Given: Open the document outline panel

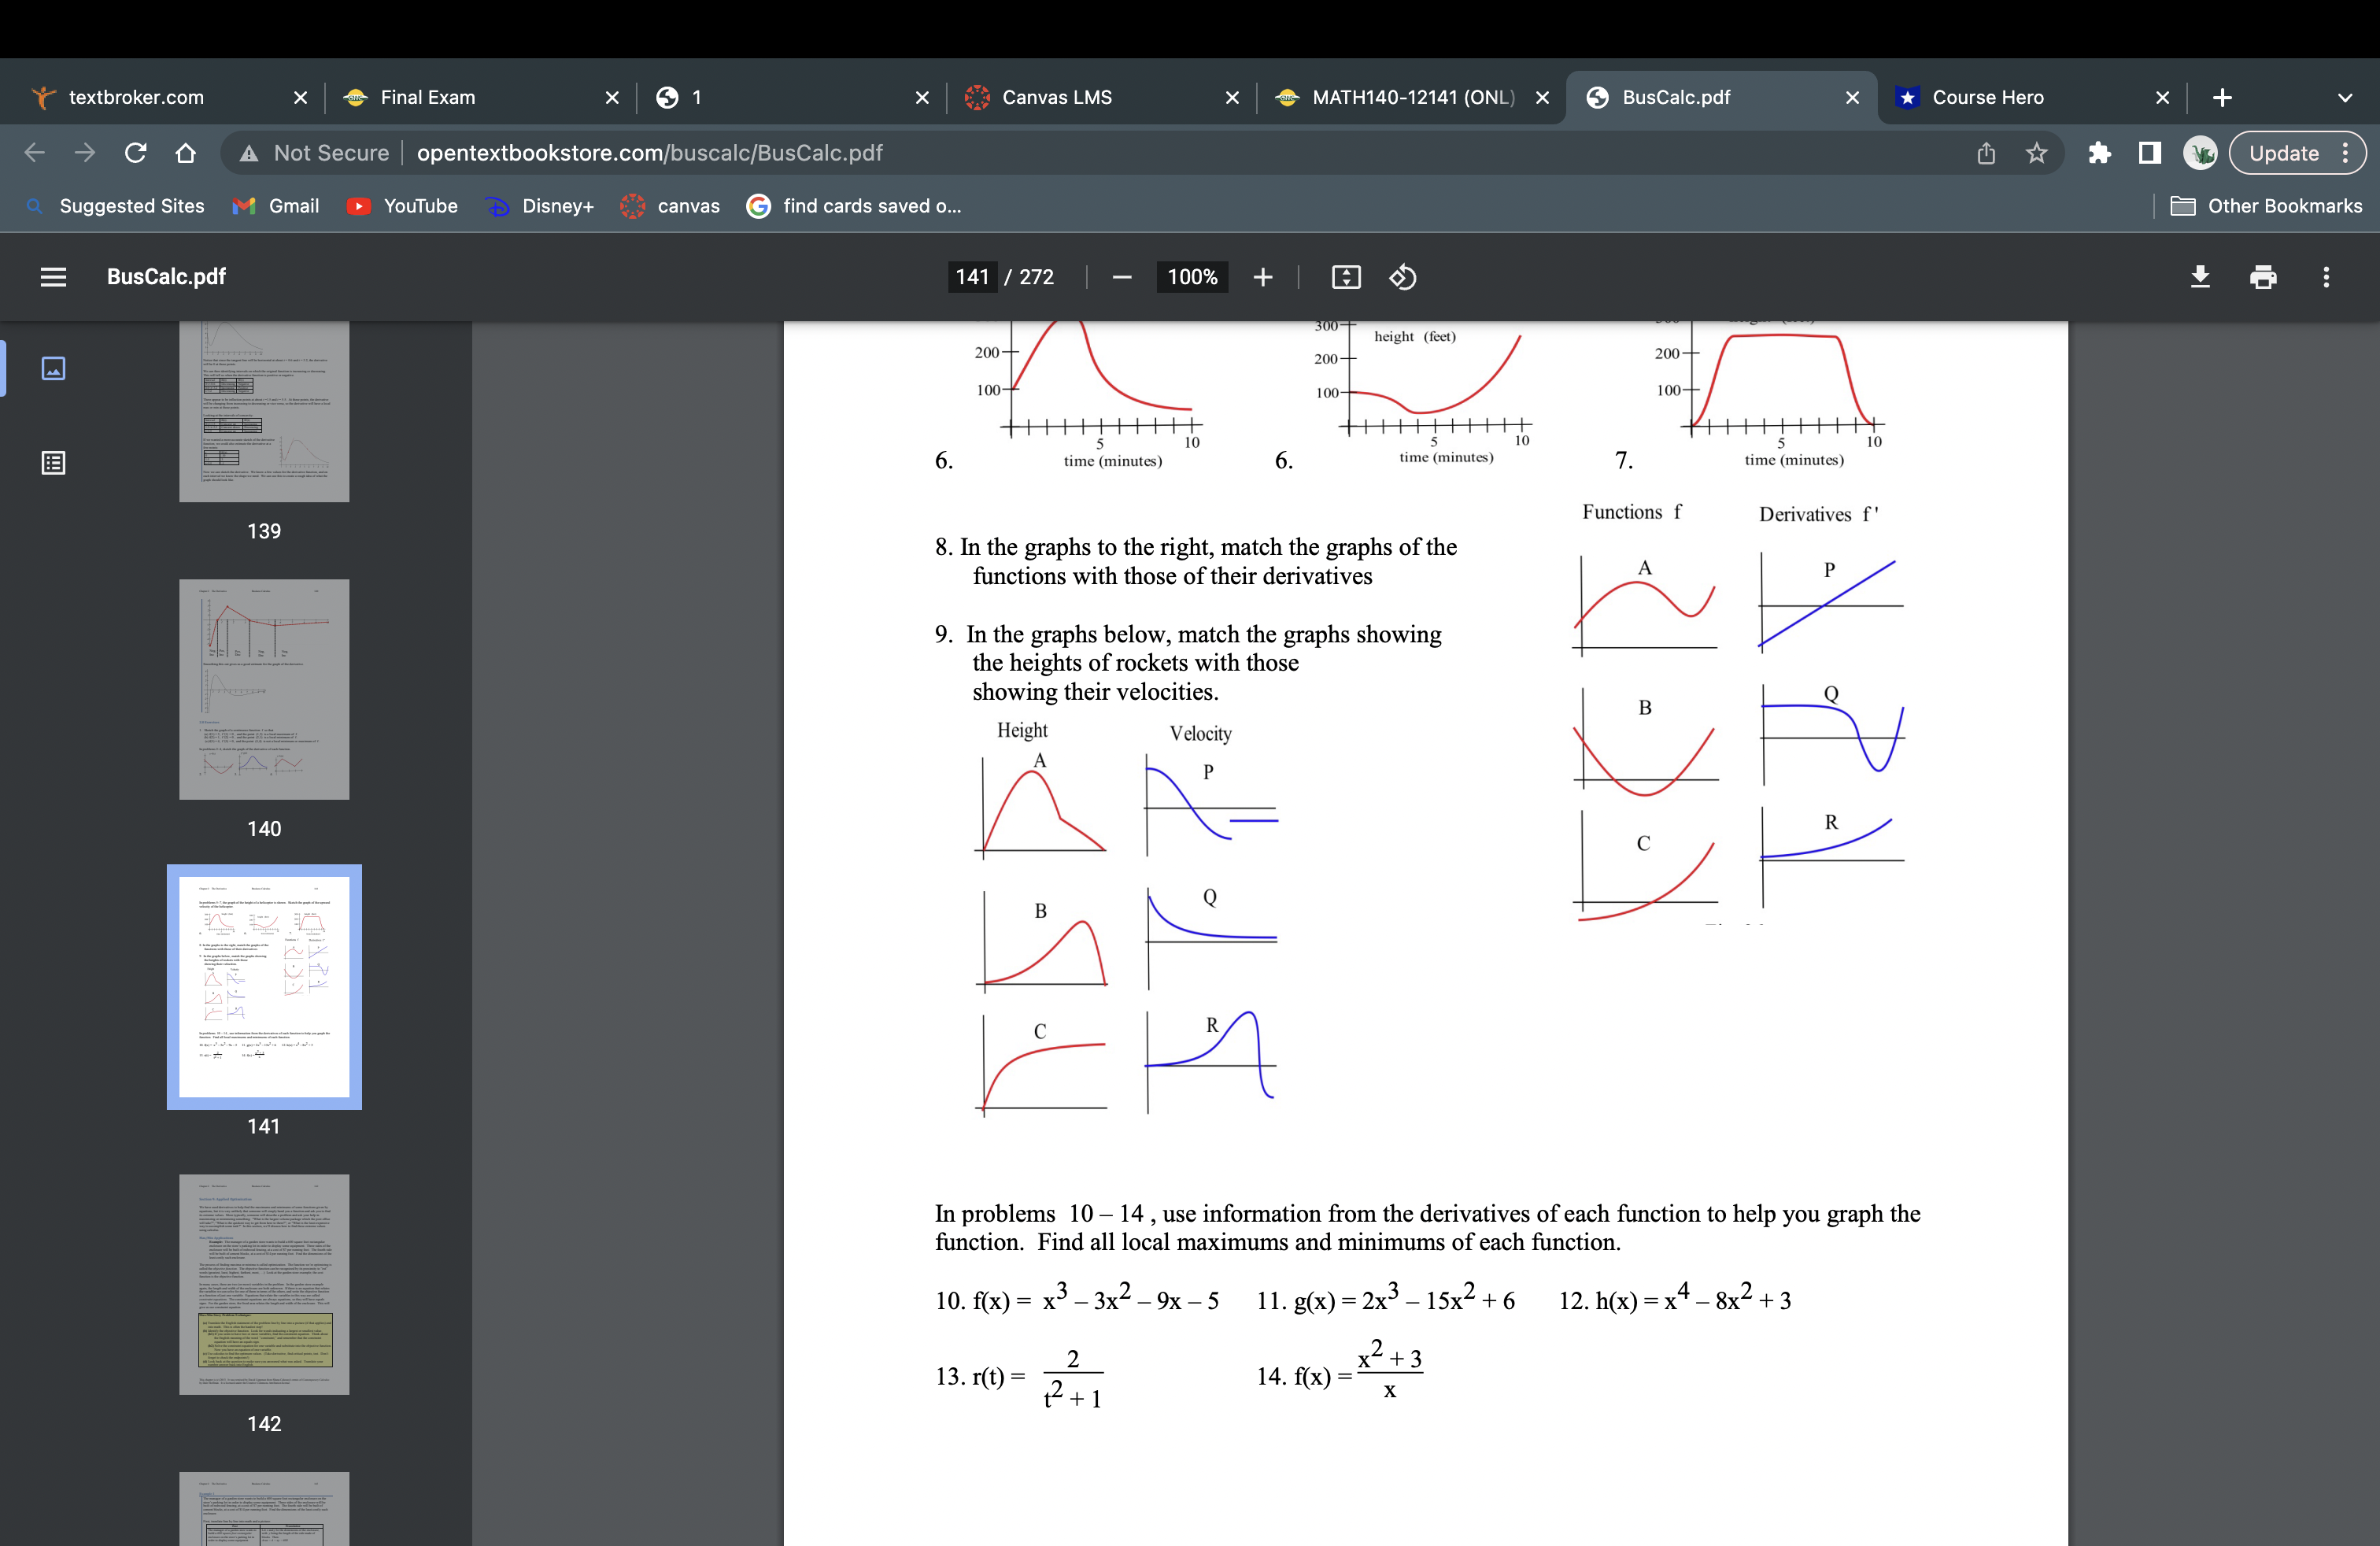Looking at the screenshot, I should [53, 463].
